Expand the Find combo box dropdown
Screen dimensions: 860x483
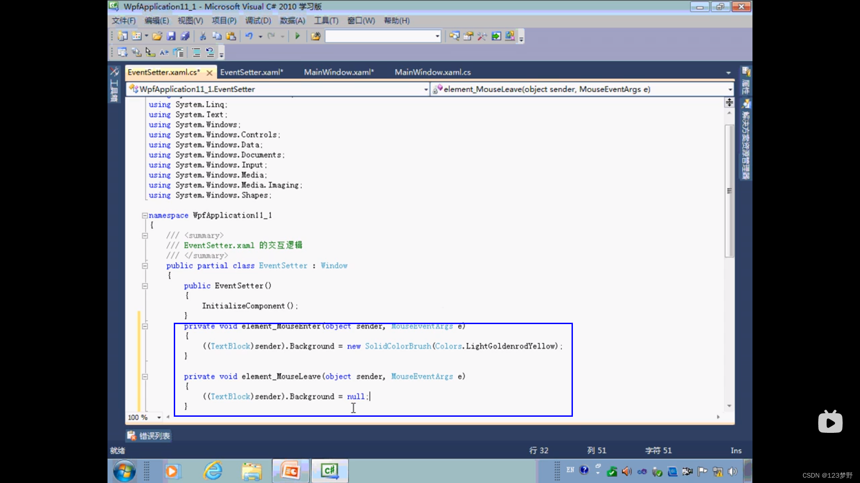[x=437, y=36]
